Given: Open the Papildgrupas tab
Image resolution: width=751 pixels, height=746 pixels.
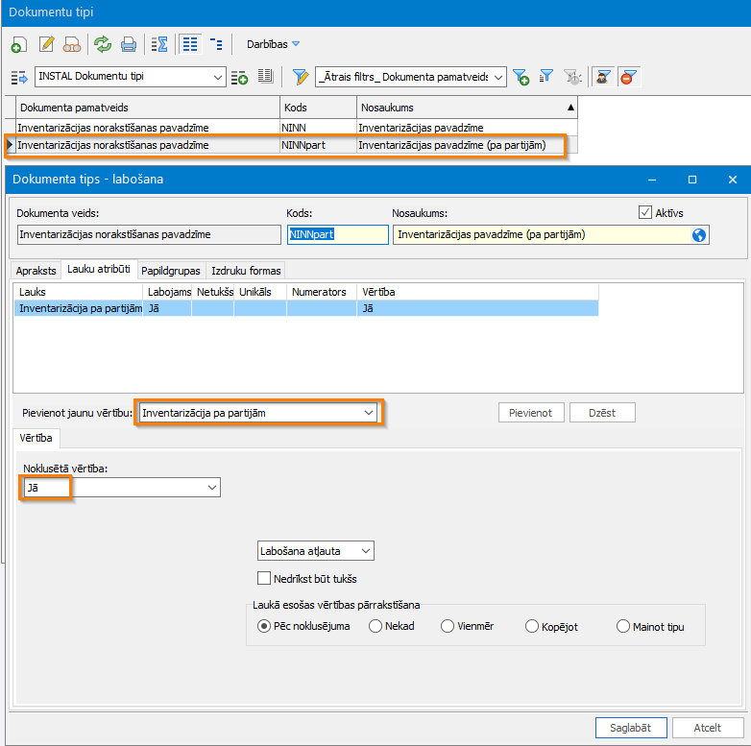Looking at the screenshot, I should tap(171, 271).
